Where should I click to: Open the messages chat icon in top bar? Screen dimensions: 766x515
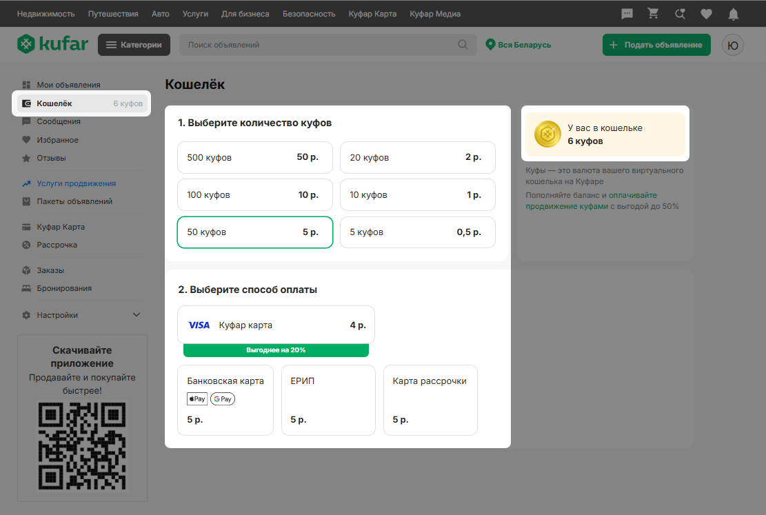point(627,14)
